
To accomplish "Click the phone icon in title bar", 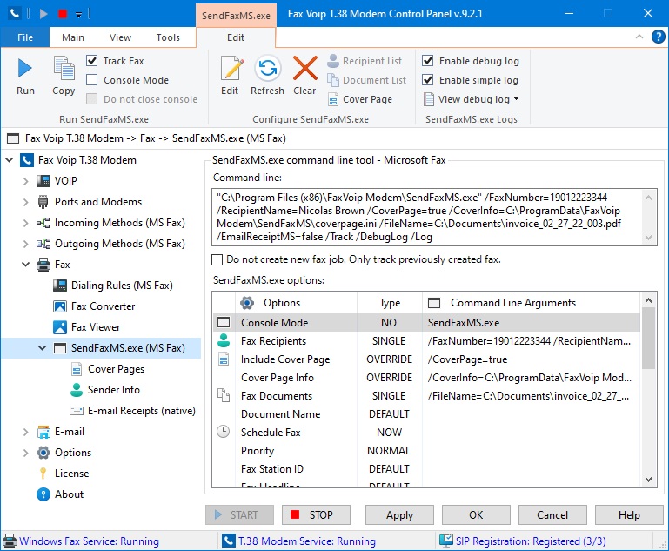I will 15,14.
